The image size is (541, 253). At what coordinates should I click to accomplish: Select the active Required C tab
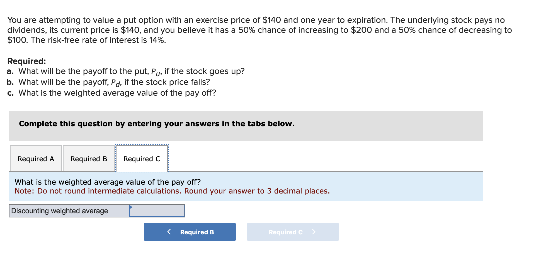(x=142, y=158)
